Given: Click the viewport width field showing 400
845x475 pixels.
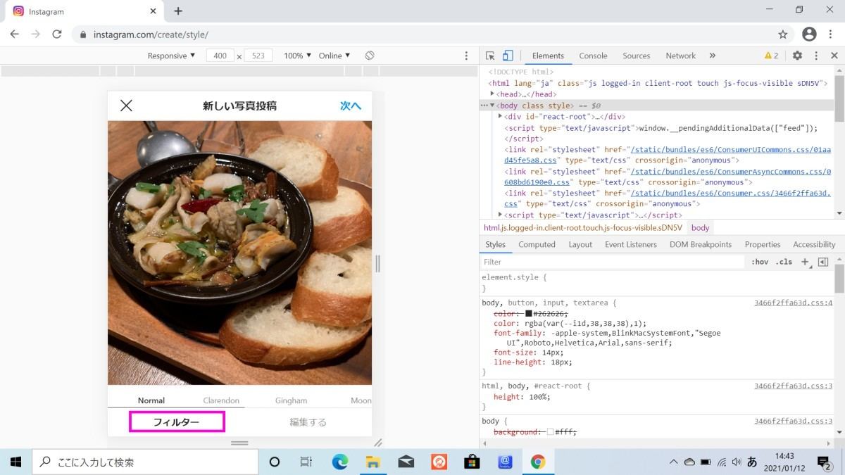Looking at the screenshot, I should coord(220,56).
